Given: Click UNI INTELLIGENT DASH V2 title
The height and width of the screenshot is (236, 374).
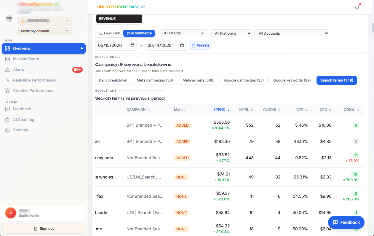Looking at the screenshot, I should [121, 7].
